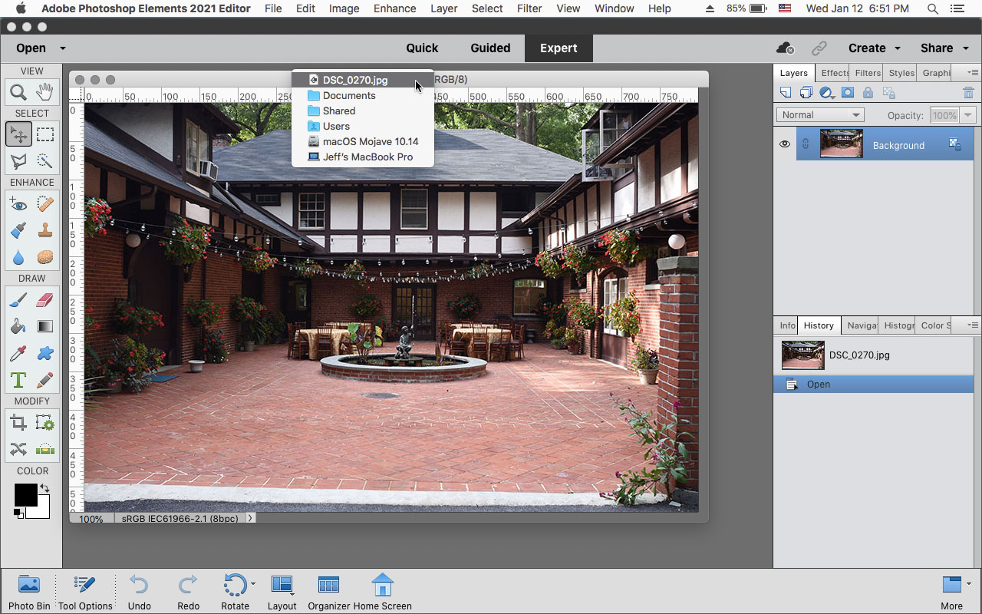Pick the Gradient tool
Screen dimensions: 982x614
(44, 326)
